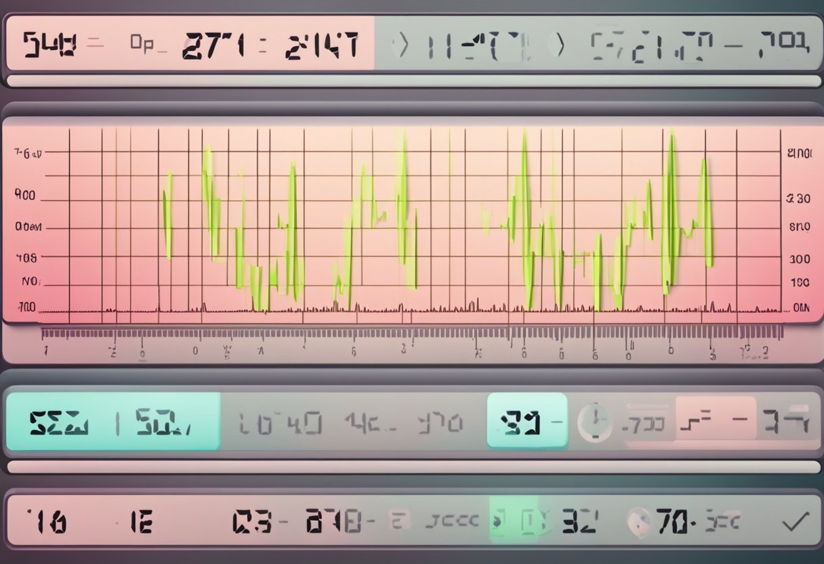824x564 pixels.
Task: Select the teal 'SEZ | 50.' segment
Action: coord(112,421)
